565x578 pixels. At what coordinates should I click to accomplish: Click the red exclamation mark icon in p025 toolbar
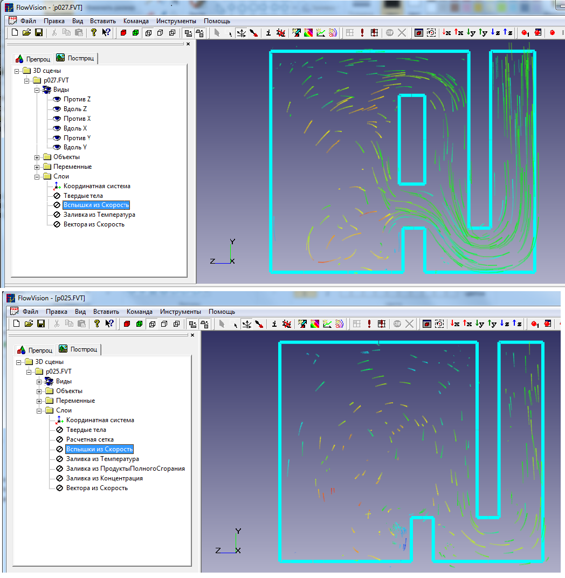[369, 324]
